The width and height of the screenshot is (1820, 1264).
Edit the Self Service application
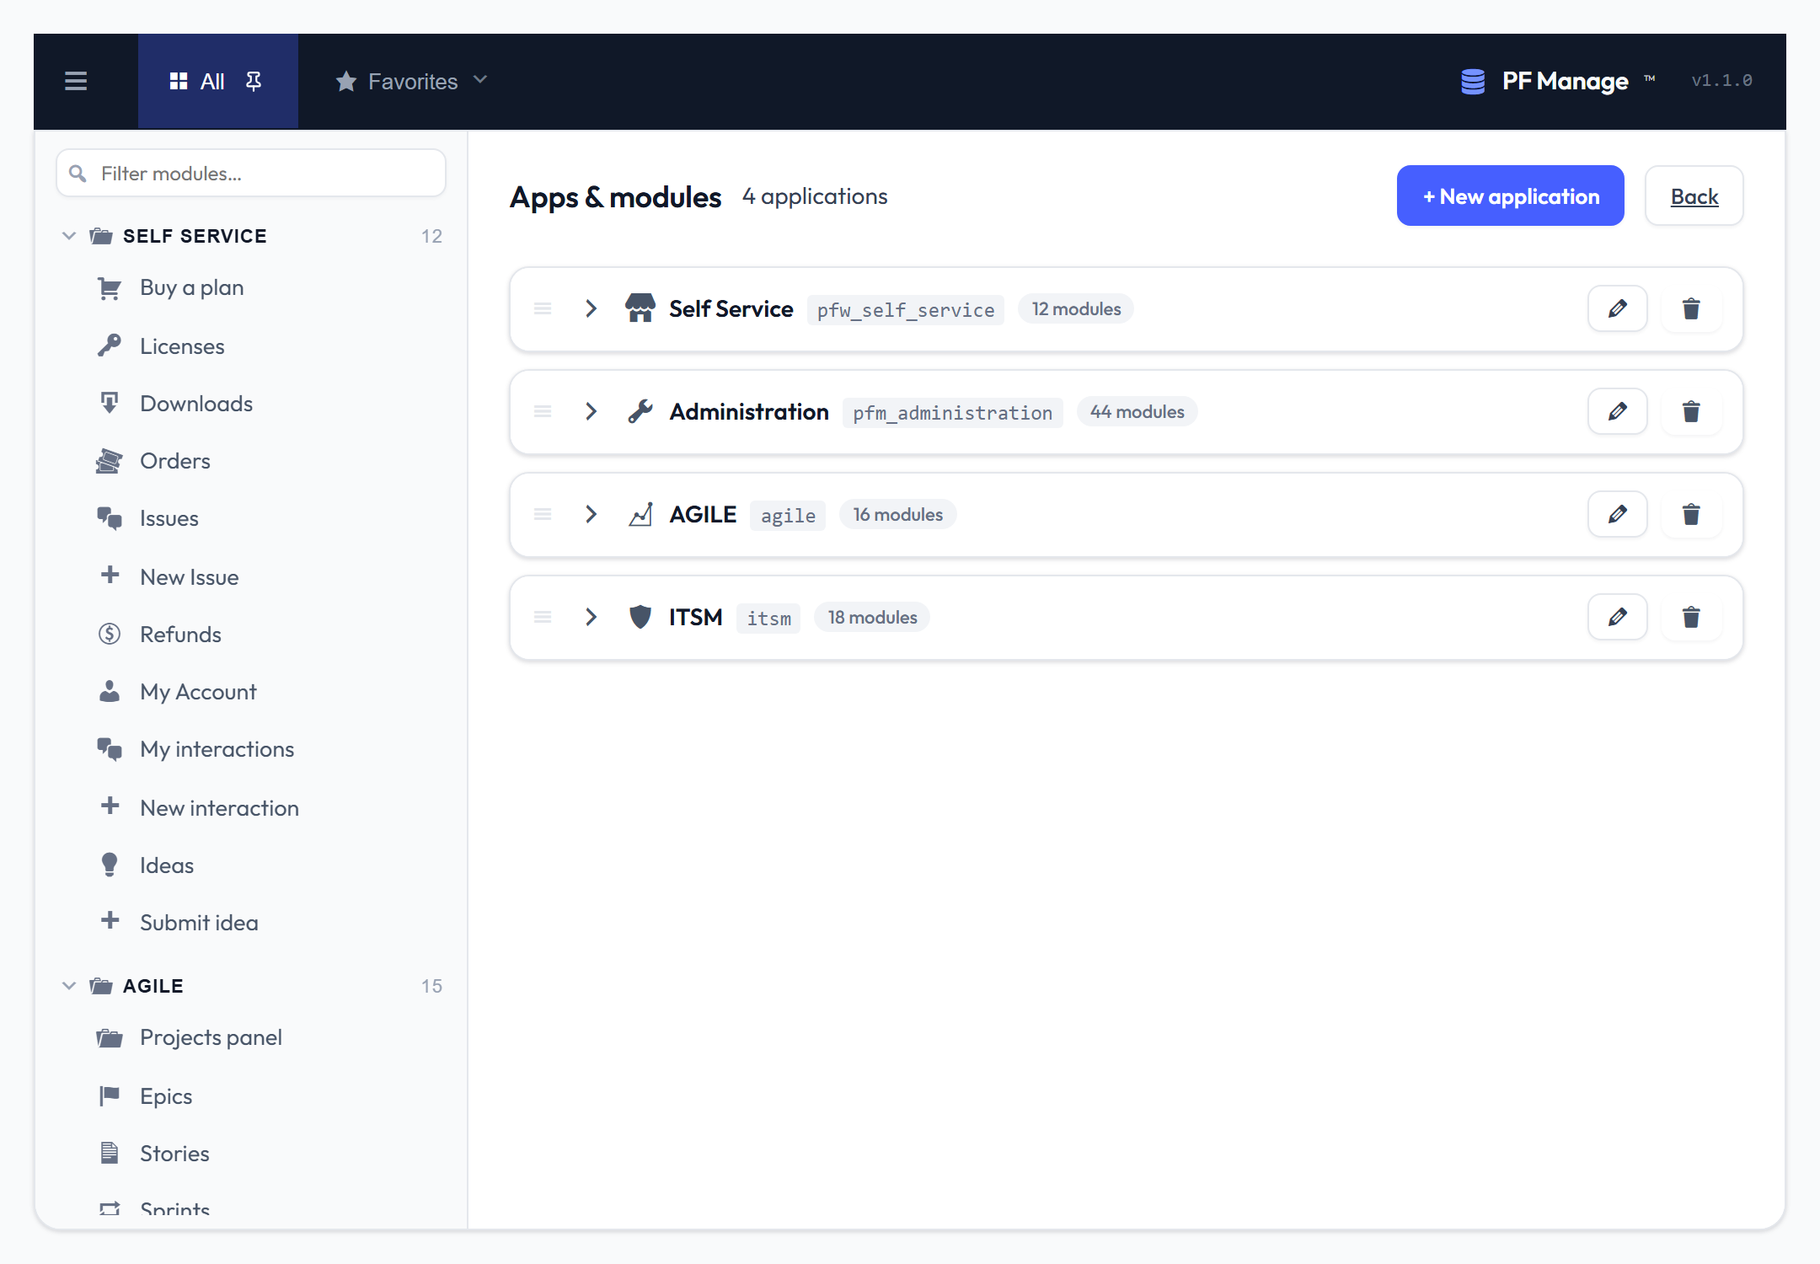point(1617,308)
